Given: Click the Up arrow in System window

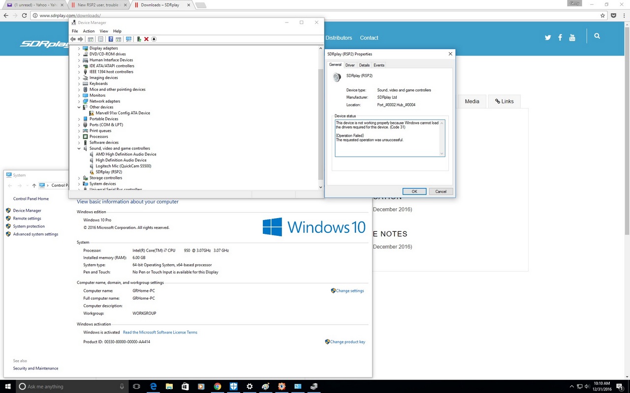Looking at the screenshot, I should click(34, 185).
